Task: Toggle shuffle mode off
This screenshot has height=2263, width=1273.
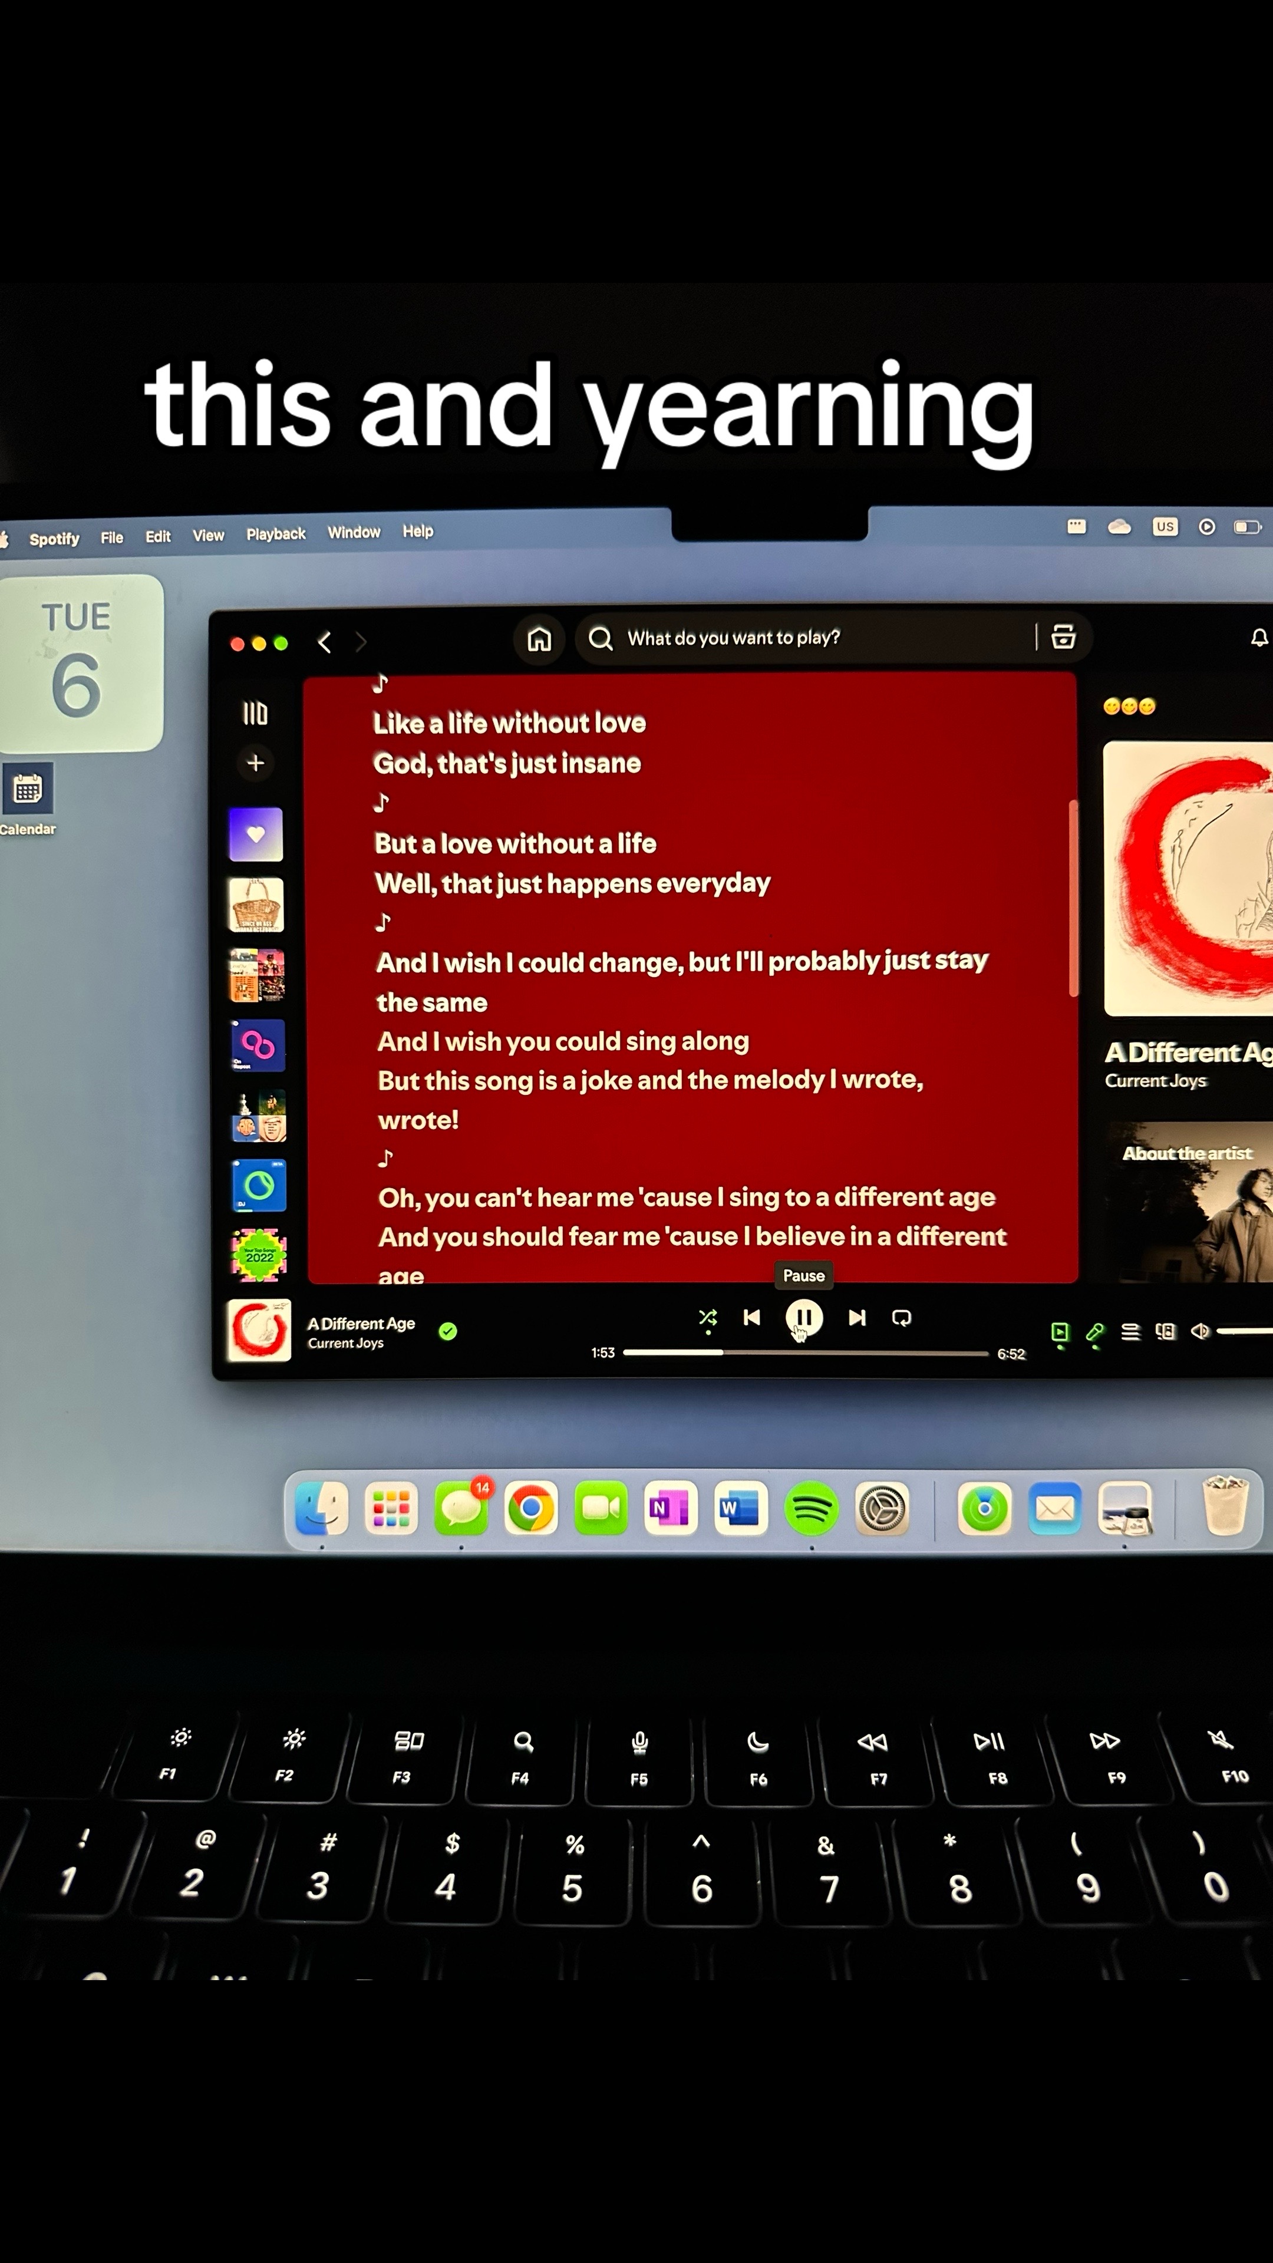Action: [x=707, y=1318]
